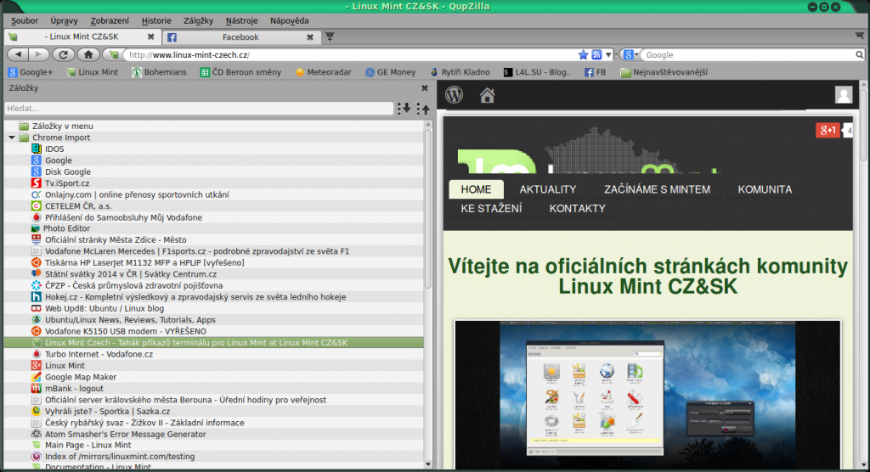This screenshot has height=472, width=870.
Task: Open the KOMUNITA page menu item
Action: pyautogui.click(x=765, y=189)
